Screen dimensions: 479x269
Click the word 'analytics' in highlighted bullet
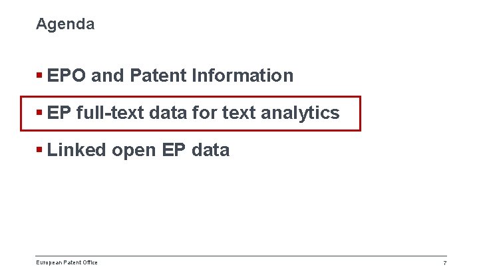[x=300, y=113]
